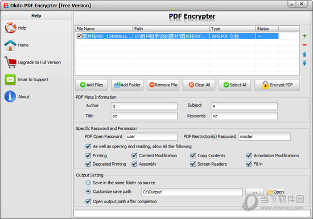The height and width of the screenshot is (219, 313).
Task: Browse save path with ellipsis button
Action: point(254,192)
